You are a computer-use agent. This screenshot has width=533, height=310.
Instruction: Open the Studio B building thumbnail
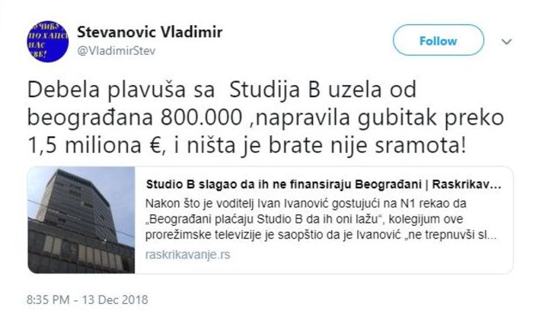pyautogui.click(x=81, y=220)
